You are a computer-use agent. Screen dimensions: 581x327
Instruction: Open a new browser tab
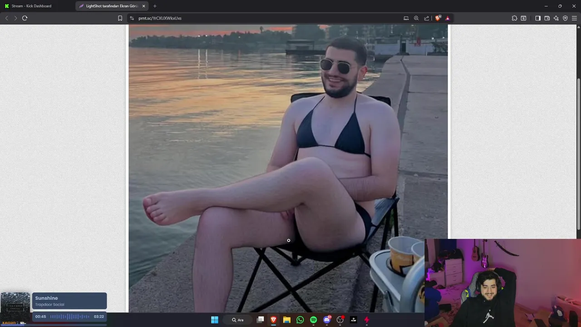pos(155,6)
